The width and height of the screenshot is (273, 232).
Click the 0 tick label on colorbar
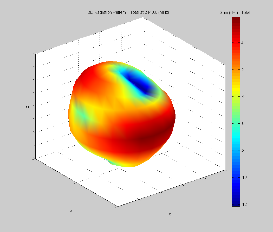(242, 42)
